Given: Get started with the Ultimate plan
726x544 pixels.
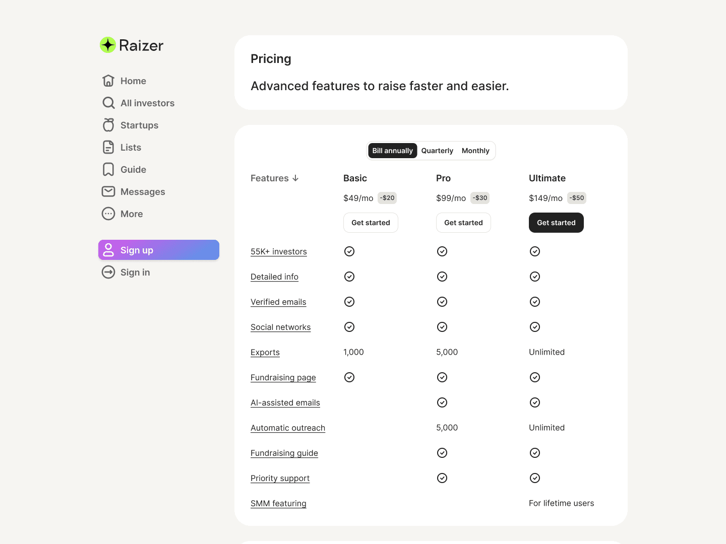Looking at the screenshot, I should tap(556, 223).
